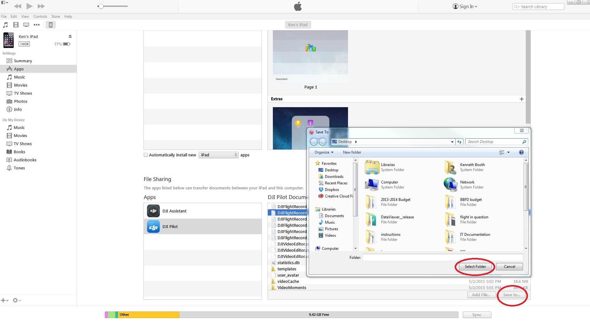Screen dimensions: 590x323
Task: Select the Kenneth Booth folder
Action: click(465, 167)
